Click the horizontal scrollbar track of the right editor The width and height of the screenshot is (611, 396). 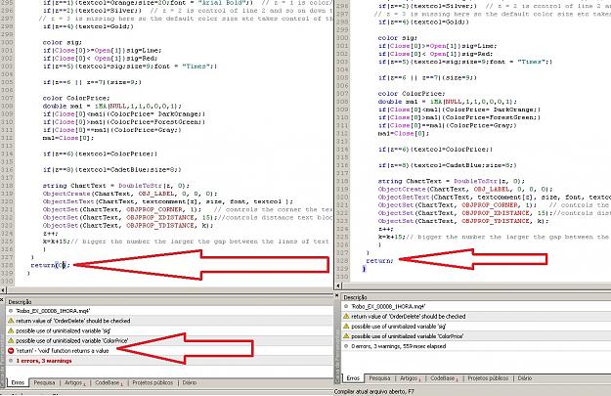click(476, 286)
